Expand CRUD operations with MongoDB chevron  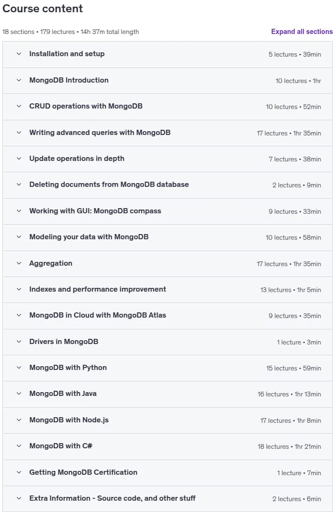click(19, 106)
